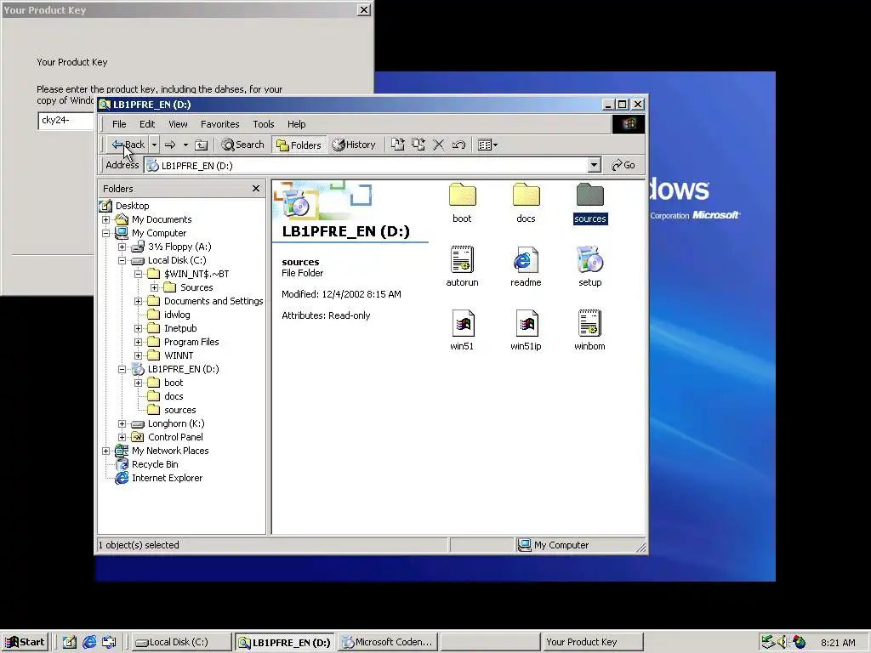Click the Copy To toolbar icon
The height and width of the screenshot is (653, 871).
418,145
